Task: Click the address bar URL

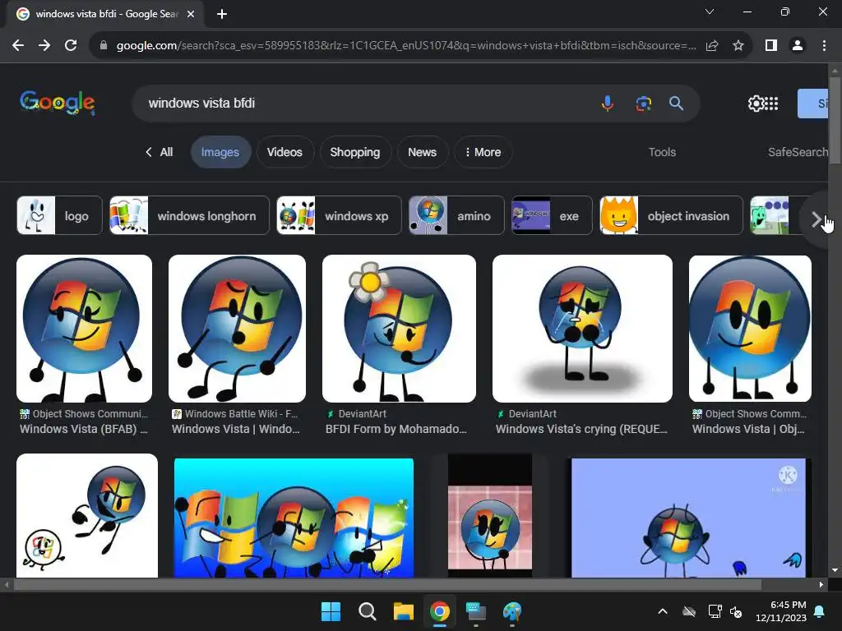Action: pyautogui.click(x=405, y=46)
